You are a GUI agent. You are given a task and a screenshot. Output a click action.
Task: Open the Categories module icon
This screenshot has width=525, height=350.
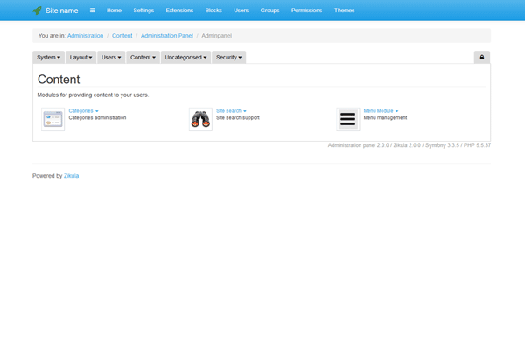tap(52, 119)
